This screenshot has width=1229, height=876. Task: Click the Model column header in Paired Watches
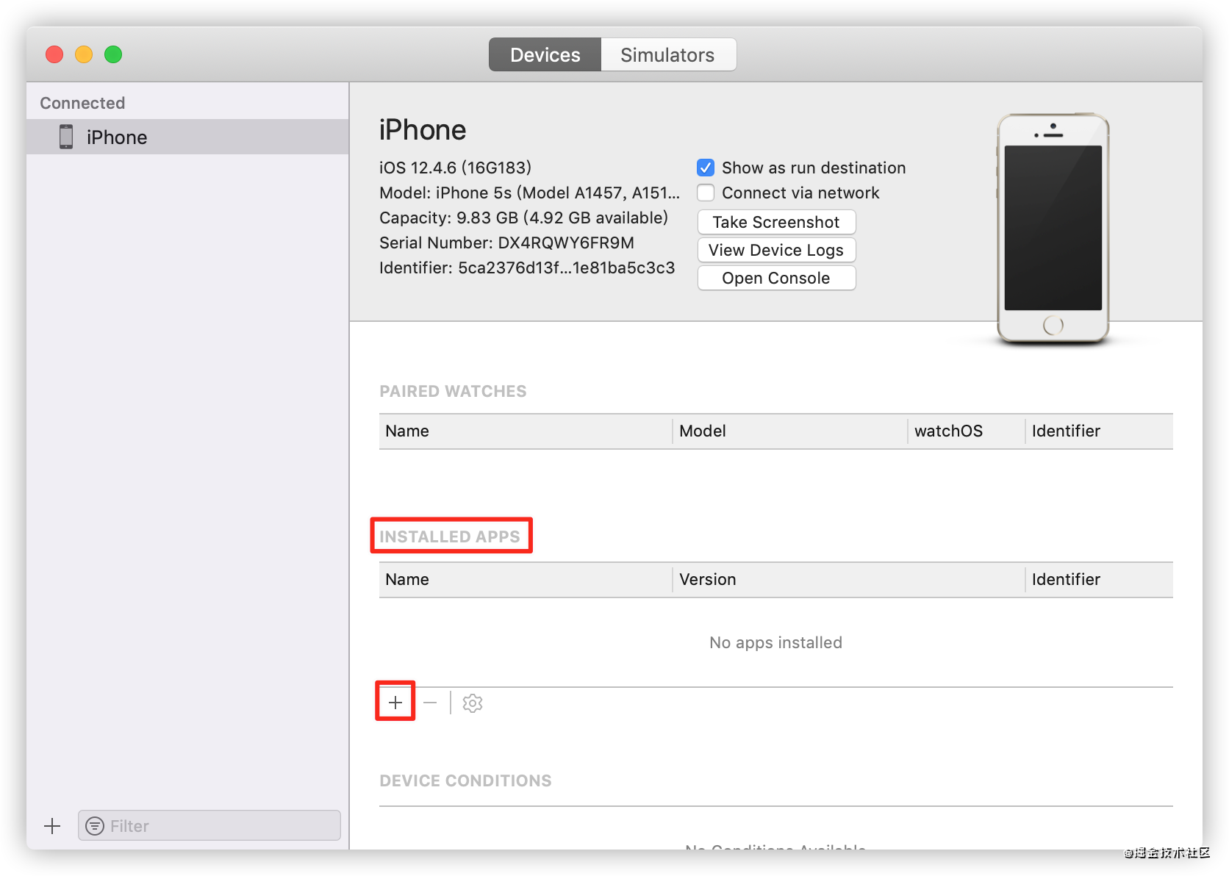coord(790,431)
